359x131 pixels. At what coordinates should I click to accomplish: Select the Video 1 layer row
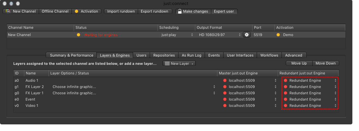[176, 106]
